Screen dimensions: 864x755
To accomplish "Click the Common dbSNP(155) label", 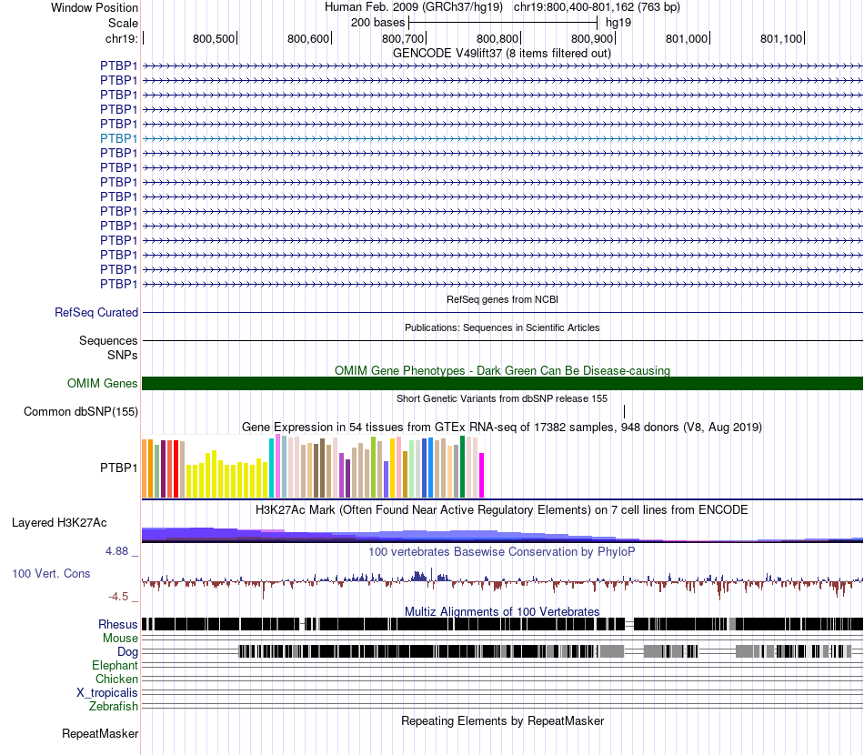I will pos(81,412).
